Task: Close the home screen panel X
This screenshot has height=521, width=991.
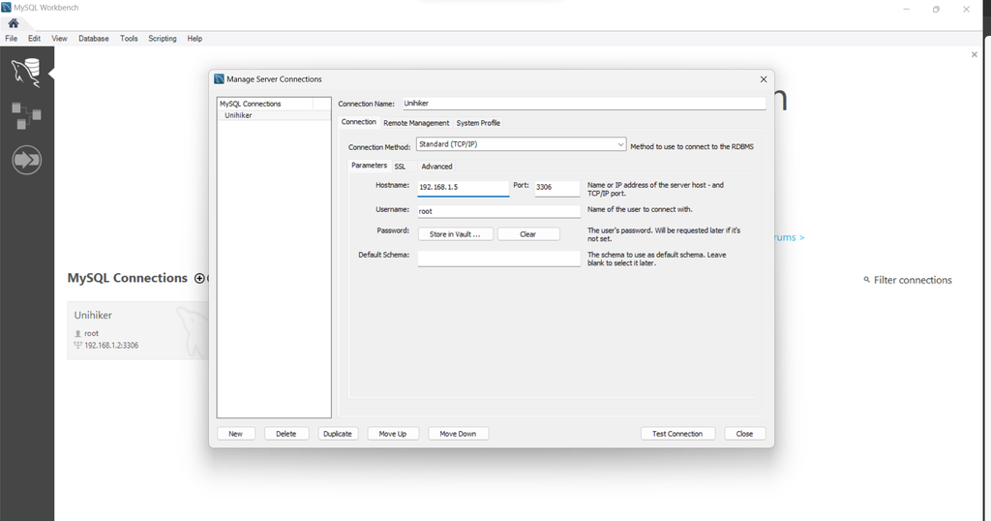Action: coord(974,55)
